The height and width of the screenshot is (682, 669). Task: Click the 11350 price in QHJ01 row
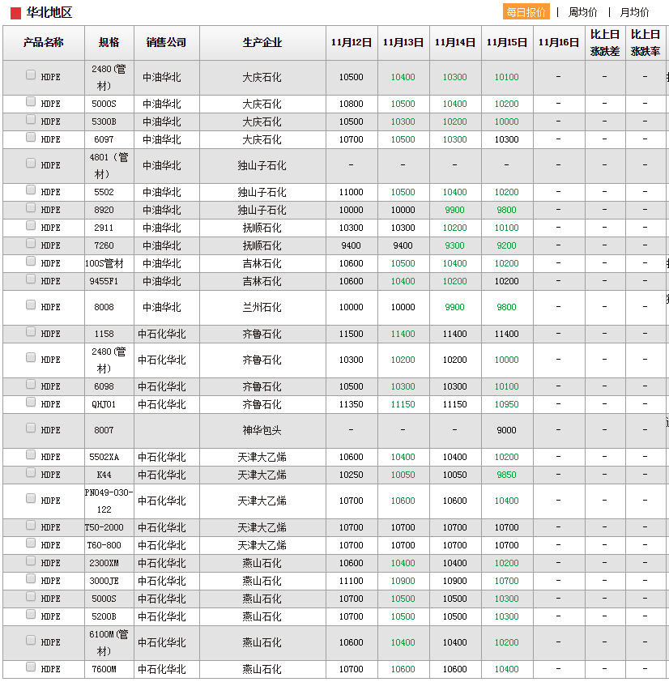[351, 404]
